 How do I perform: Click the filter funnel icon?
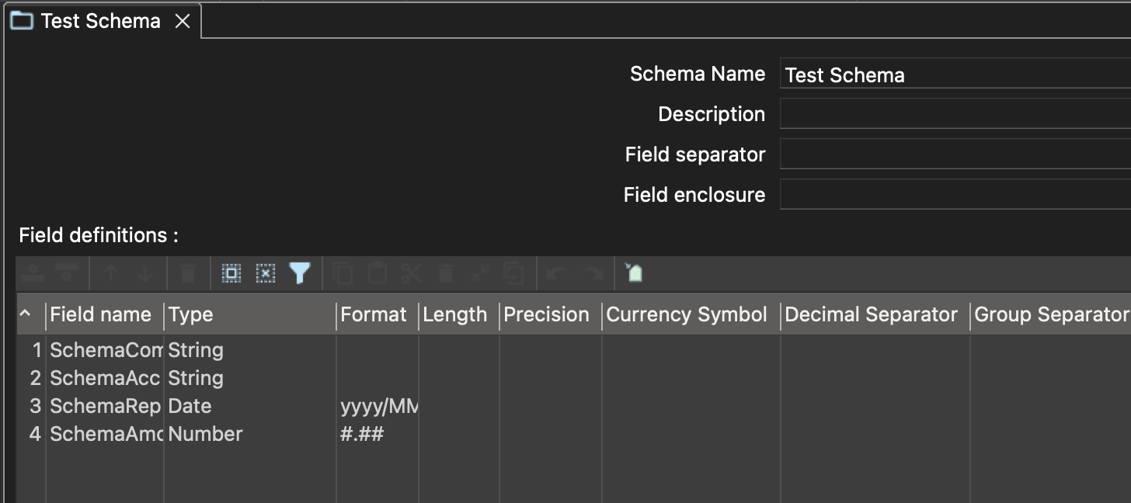pos(300,273)
